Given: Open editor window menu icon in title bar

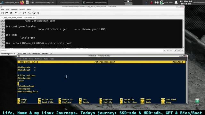Looking at the screenshot, I should tap(1, 6).
